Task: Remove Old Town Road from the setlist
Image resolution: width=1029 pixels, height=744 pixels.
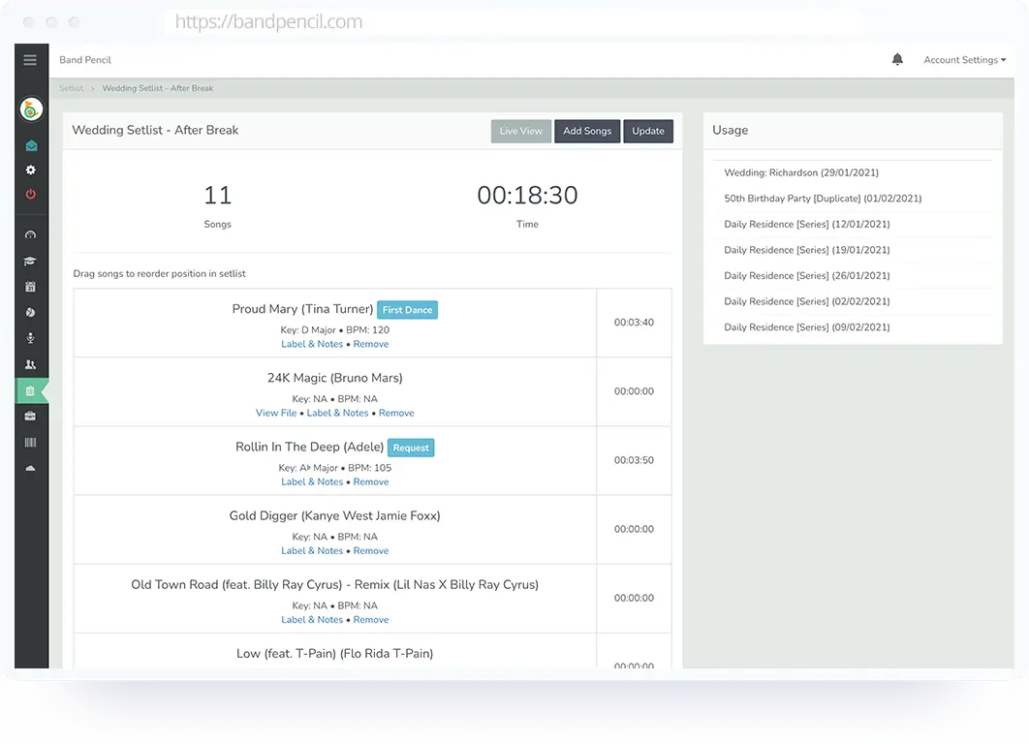Action: 371,619
